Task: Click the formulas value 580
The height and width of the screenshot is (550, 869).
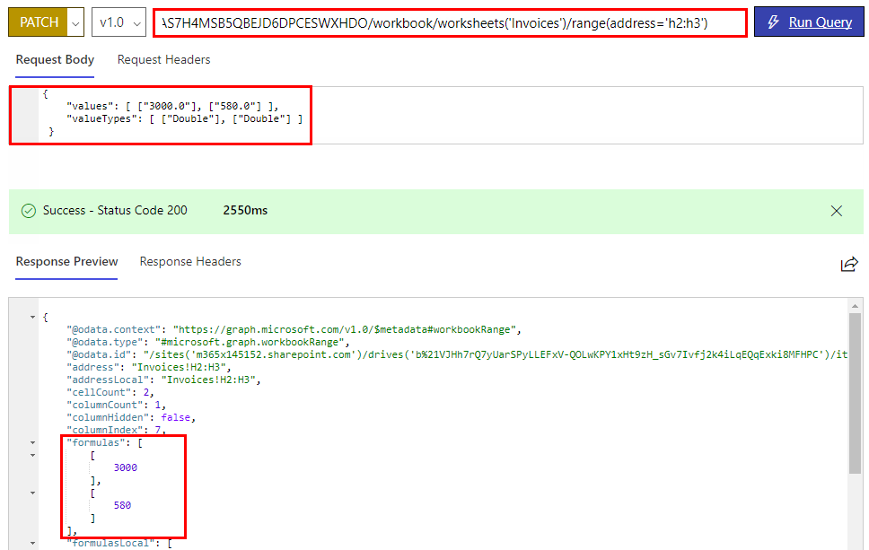Action: coord(122,505)
